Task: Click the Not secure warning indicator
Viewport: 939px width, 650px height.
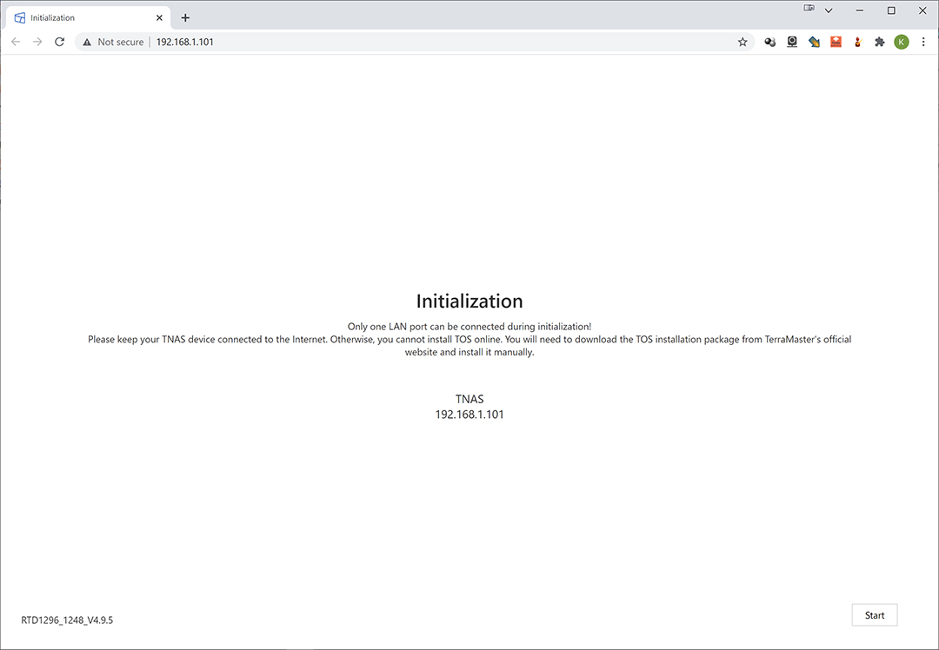Action: 113,42
